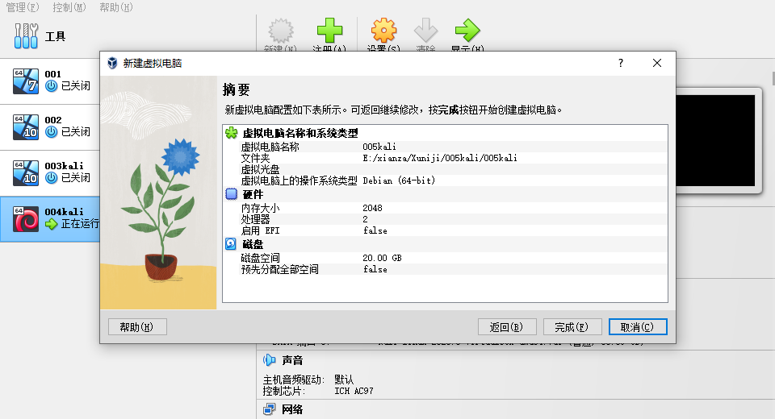Viewport: 775px width, 419px height.
Task: Click the green 显示 arrow icon
Action: pyautogui.click(x=467, y=31)
